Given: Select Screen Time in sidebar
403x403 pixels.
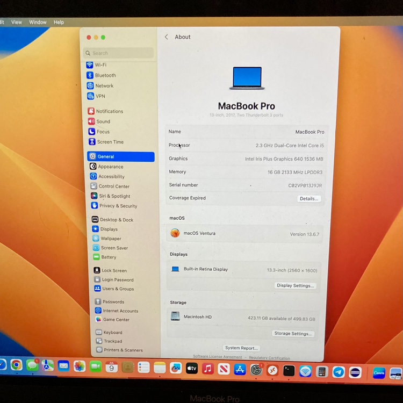Looking at the screenshot, I should point(106,142).
